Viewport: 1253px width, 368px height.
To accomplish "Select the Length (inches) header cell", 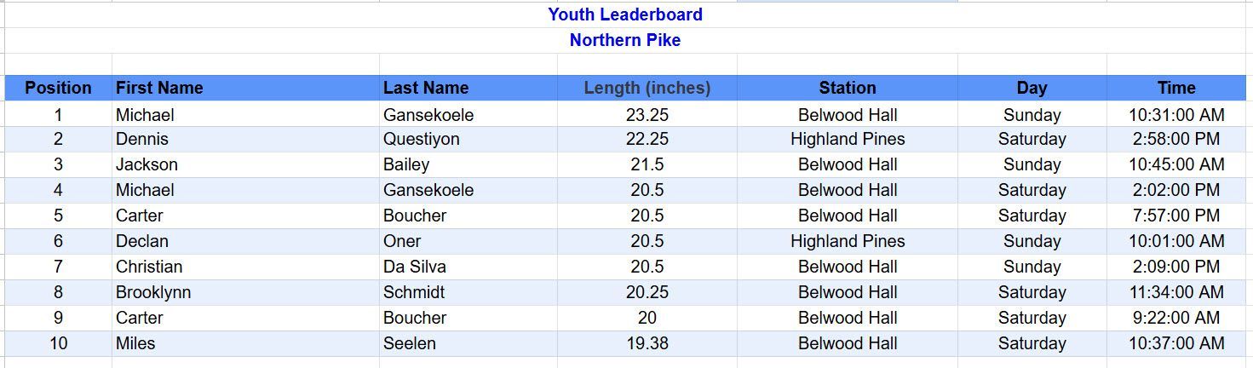I will click(x=647, y=88).
